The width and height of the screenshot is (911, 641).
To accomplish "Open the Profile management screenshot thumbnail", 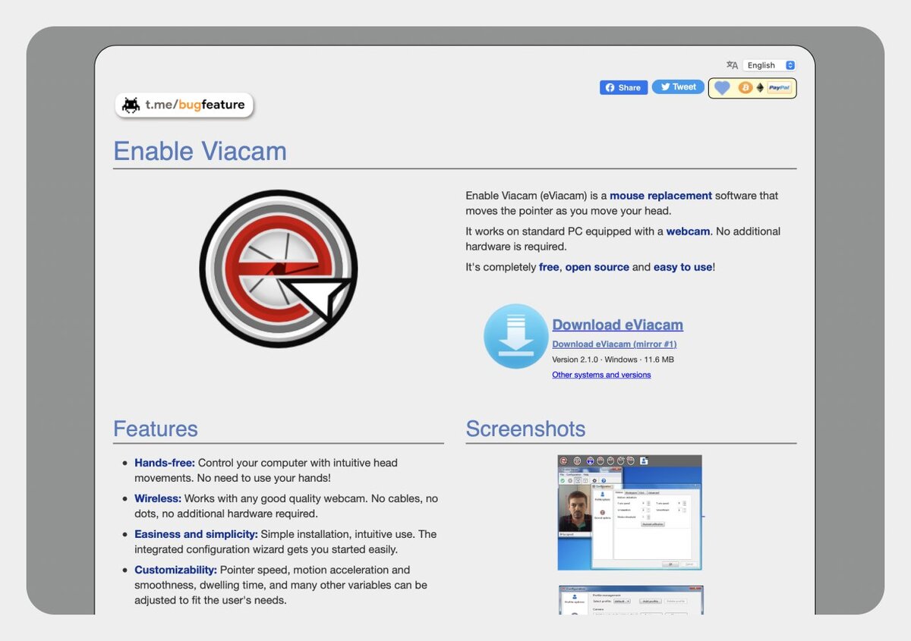I will point(631,599).
